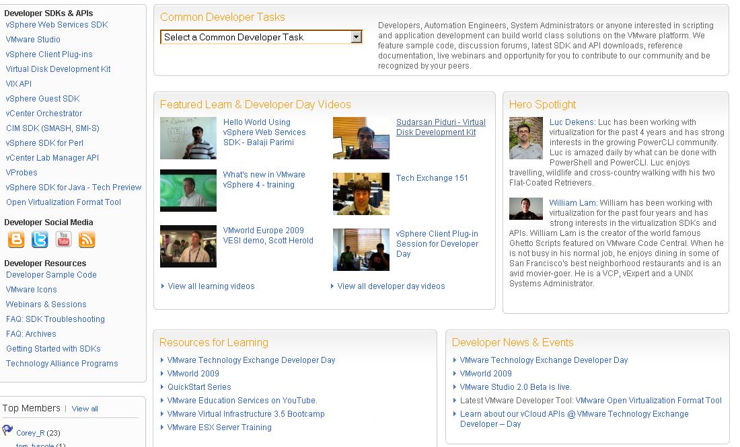
Task: Play the Hello World vSphere video thumbnail
Action: [188, 138]
